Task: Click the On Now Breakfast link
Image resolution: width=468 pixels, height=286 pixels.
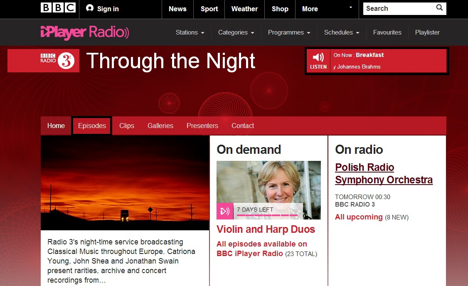Action: pyautogui.click(x=358, y=55)
